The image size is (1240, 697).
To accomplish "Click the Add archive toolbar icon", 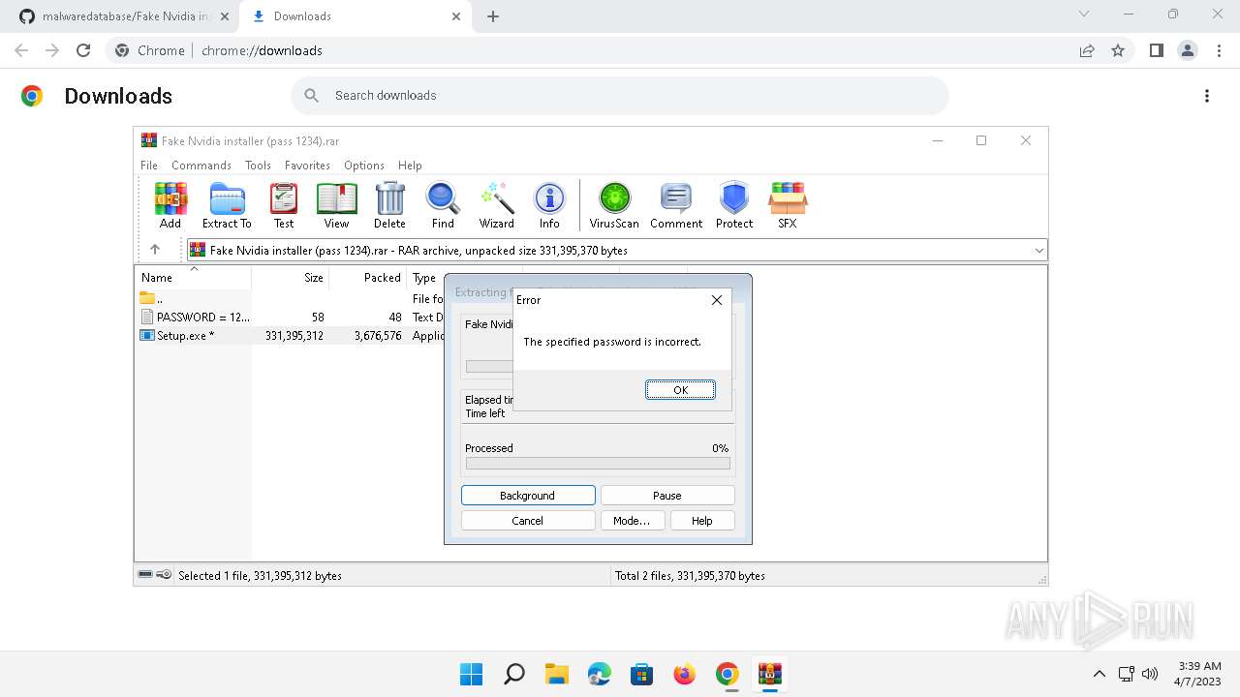I will tap(170, 206).
